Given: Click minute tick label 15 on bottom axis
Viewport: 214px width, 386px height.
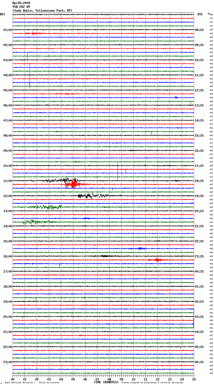Looking at the screenshot, I should (194, 379).
